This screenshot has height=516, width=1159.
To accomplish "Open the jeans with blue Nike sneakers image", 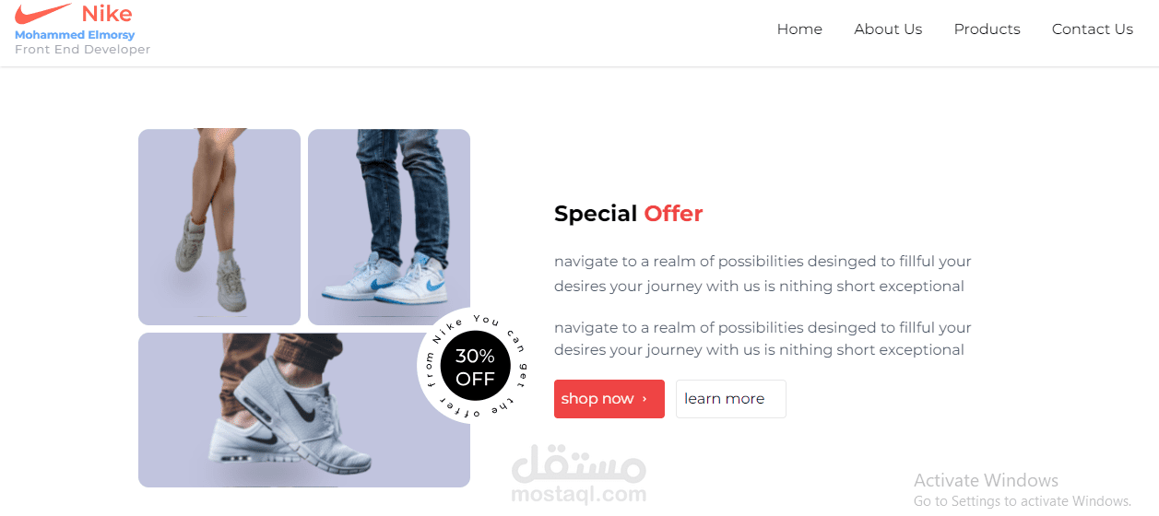I will (x=389, y=227).
